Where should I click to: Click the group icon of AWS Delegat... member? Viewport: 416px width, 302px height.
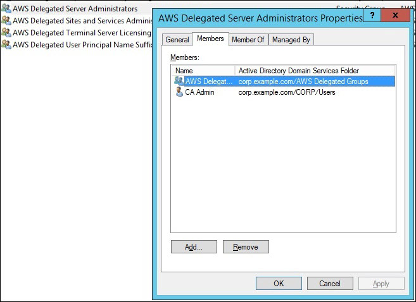coord(179,81)
